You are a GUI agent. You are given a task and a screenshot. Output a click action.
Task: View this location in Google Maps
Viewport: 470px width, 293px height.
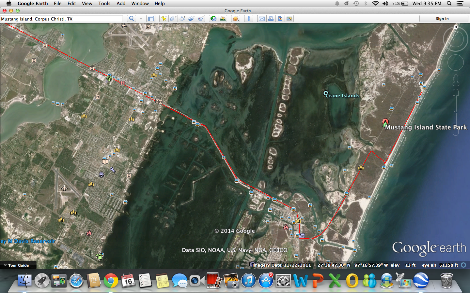click(289, 19)
